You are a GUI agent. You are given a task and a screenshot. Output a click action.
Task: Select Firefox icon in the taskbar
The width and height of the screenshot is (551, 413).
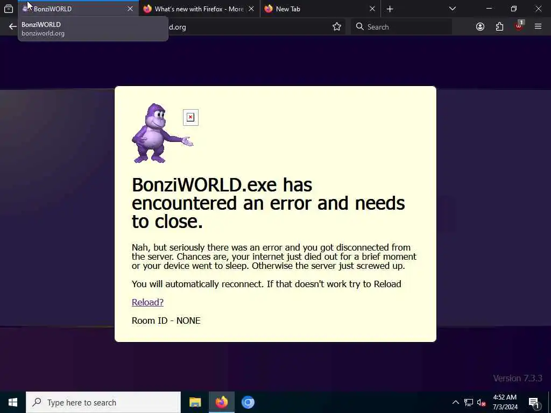click(x=221, y=402)
